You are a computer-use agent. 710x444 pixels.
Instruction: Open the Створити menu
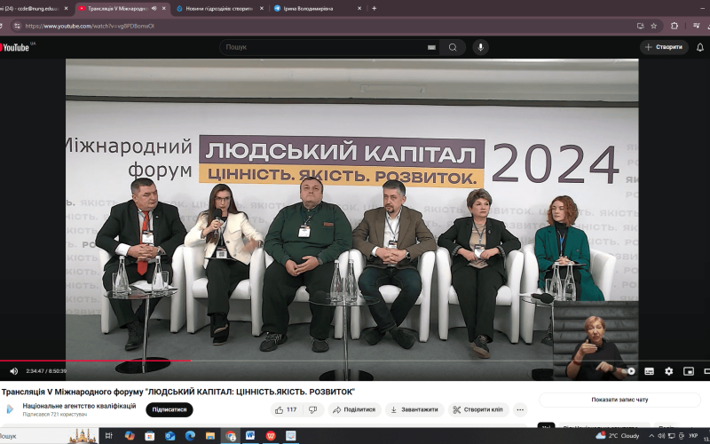pyautogui.click(x=664, y=47)
